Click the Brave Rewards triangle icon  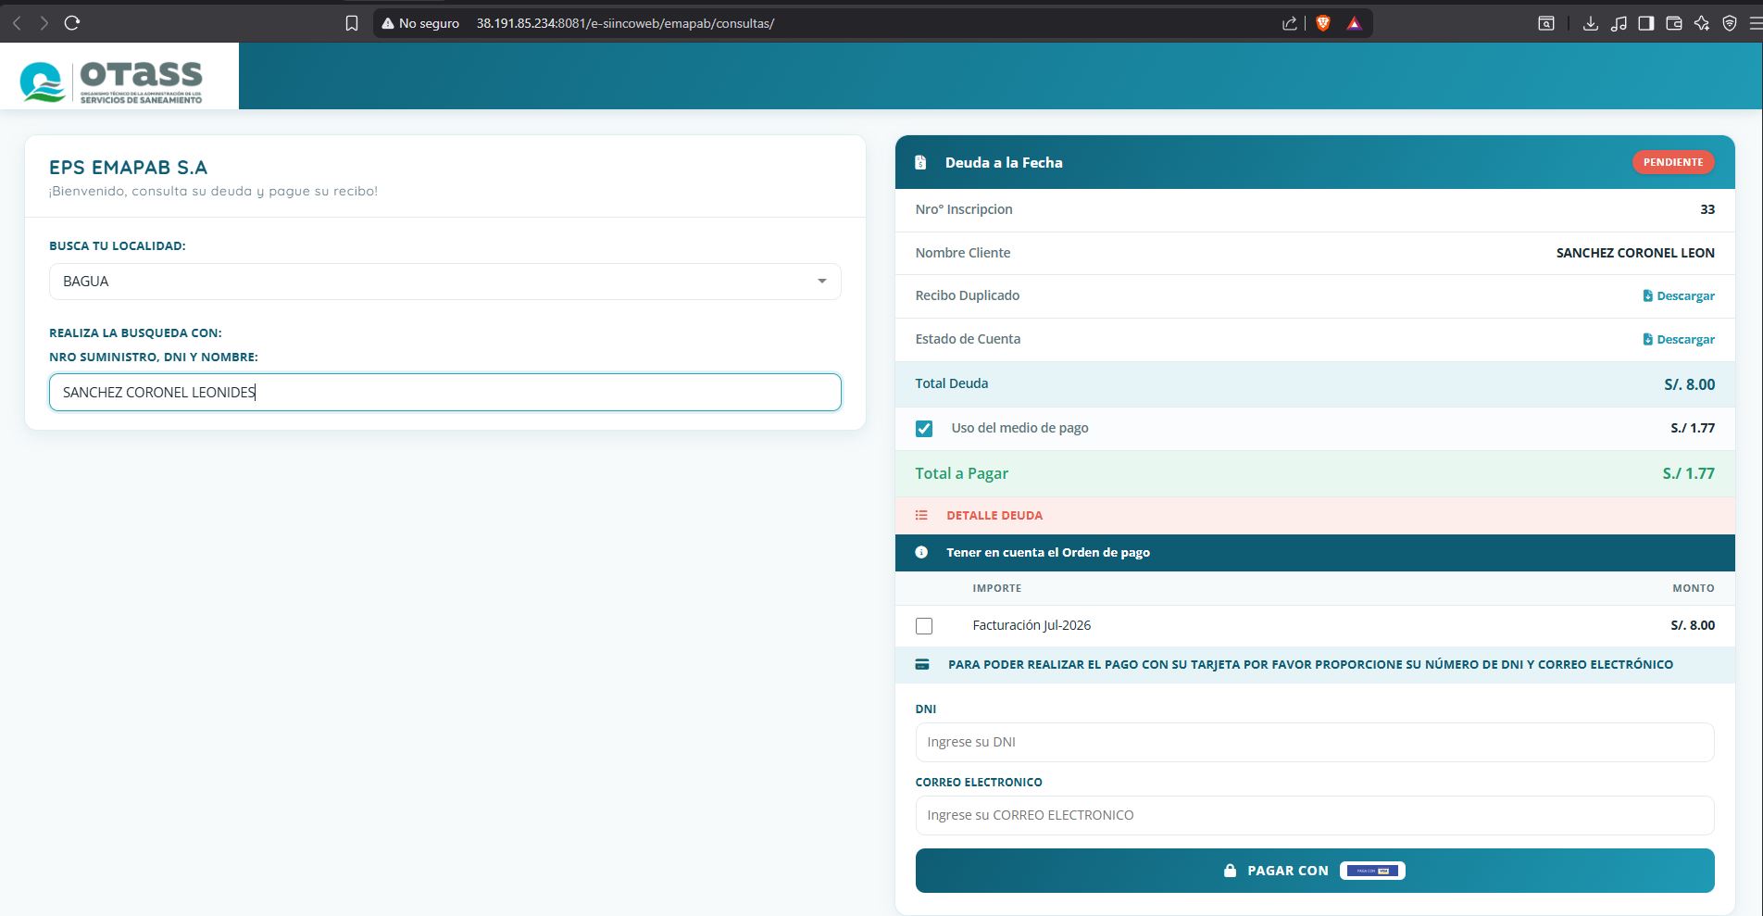point(1354,23)
